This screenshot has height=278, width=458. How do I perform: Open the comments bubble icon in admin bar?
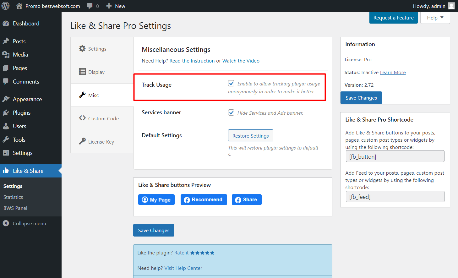click(x=90, y=6)
